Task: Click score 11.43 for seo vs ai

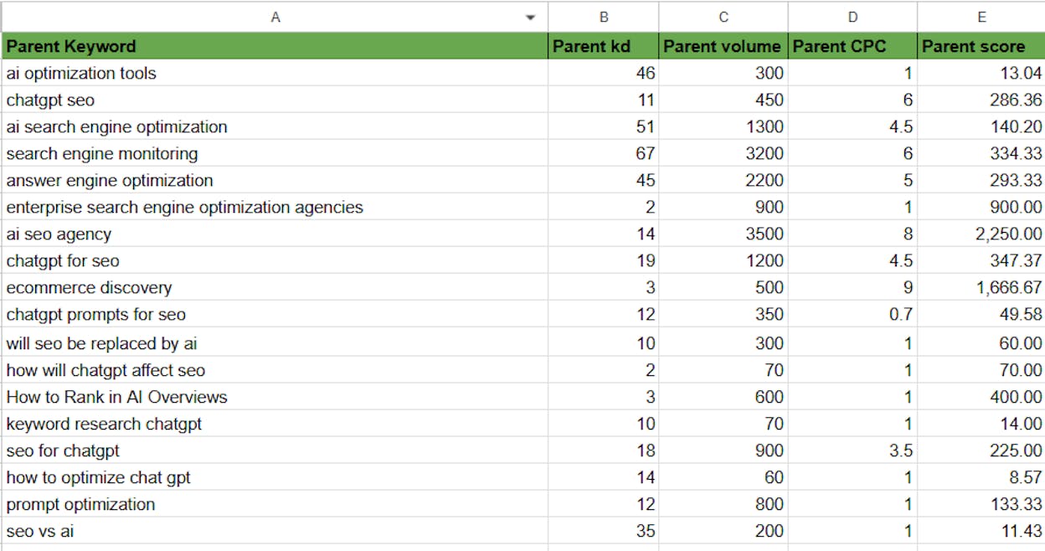Action: pos(981,531)
